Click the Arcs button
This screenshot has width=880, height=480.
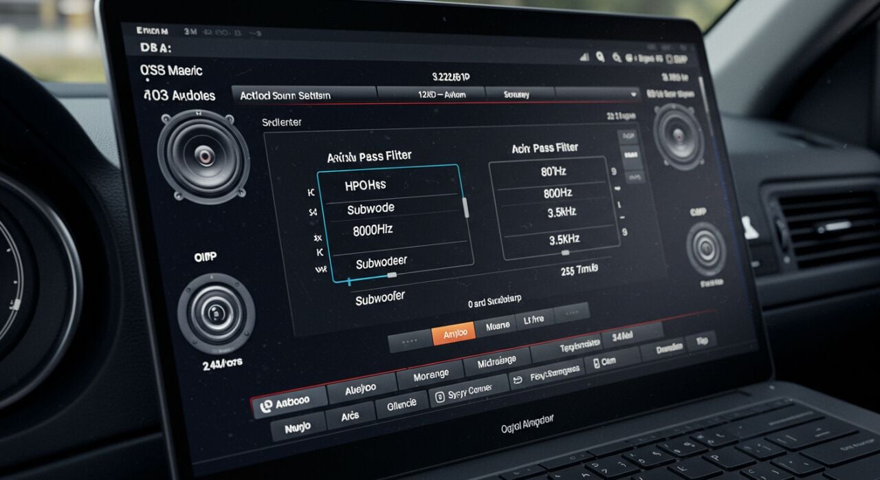[x=351, y=417]
